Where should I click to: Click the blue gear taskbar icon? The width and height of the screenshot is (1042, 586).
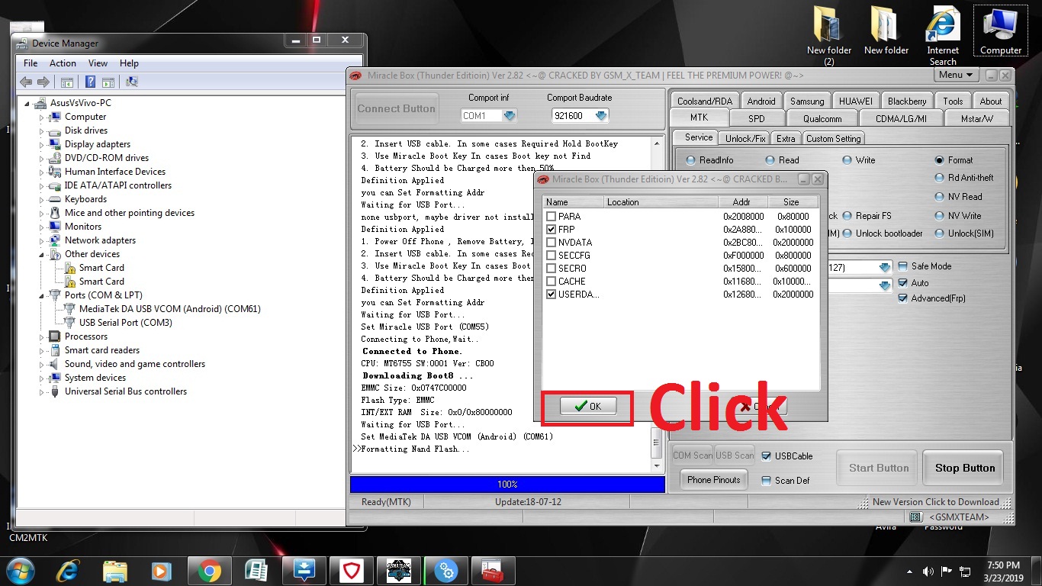pos(446,571)
